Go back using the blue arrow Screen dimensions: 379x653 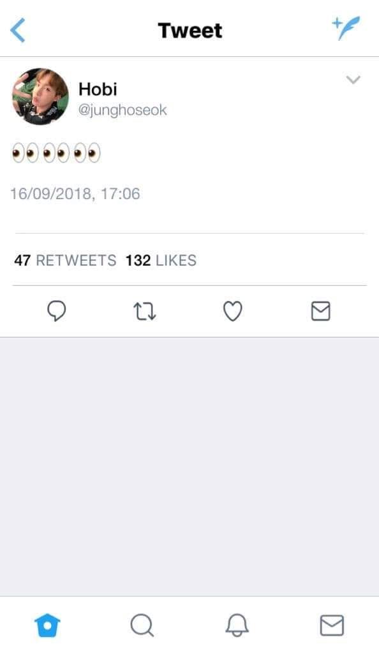click(x=17, y=31)
